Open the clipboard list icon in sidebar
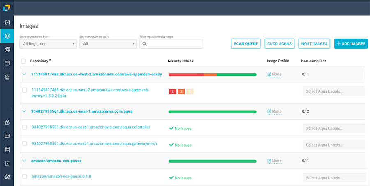Image resolution: width=370 pixels, height=186 pixels. tap(7, 77)
